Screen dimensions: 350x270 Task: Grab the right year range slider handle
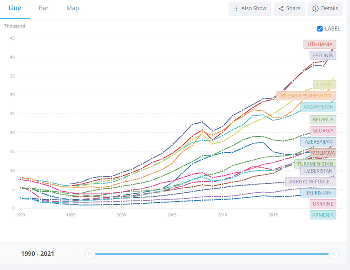pos(333,254)
